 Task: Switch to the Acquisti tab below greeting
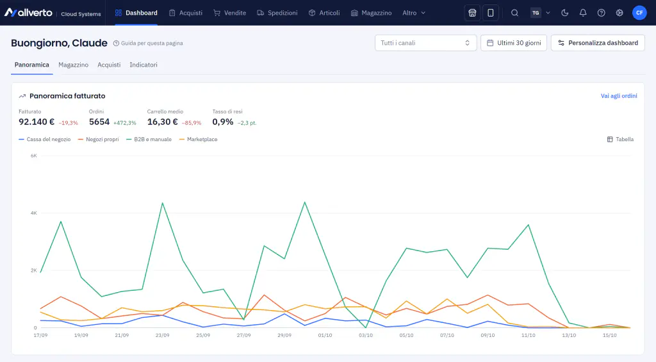click(109, 65)
